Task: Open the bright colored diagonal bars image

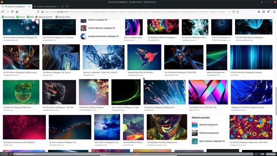Action: click(208, 92)
